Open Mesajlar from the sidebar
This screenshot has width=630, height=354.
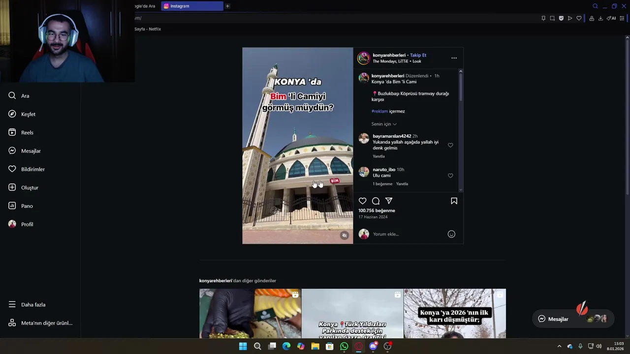coord(25,151)
